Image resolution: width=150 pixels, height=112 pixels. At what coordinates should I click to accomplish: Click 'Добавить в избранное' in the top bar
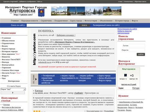point(28,1)
